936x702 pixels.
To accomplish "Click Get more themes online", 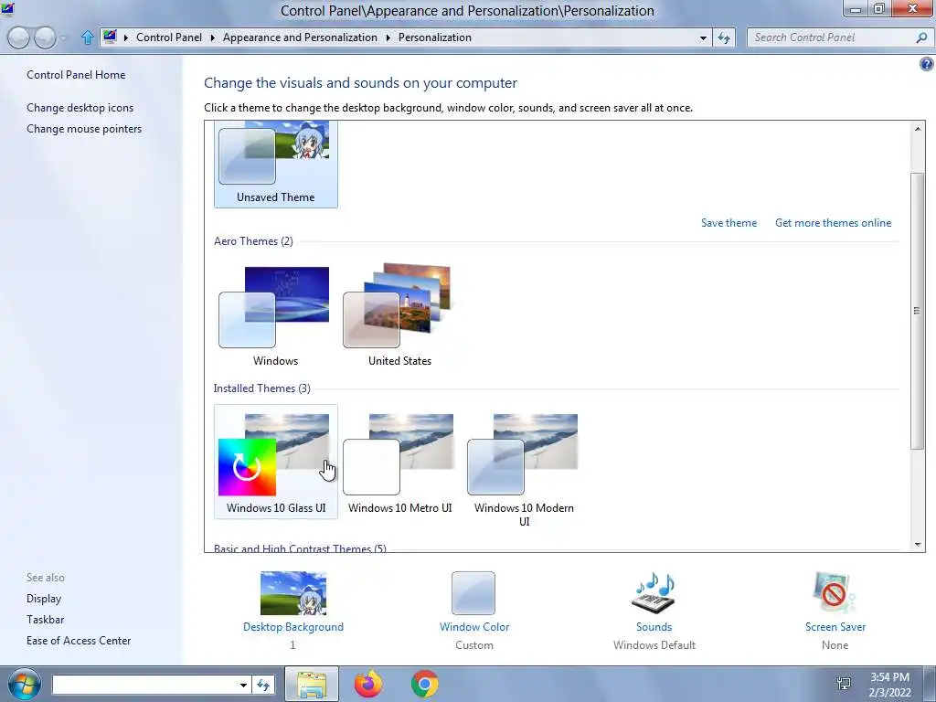I will [834, 223].
